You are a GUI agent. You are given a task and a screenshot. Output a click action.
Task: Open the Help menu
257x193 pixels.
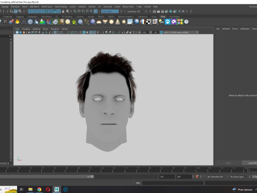click(155, 6)
